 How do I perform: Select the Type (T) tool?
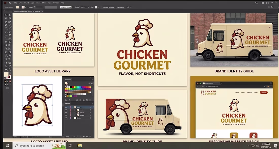6,28
